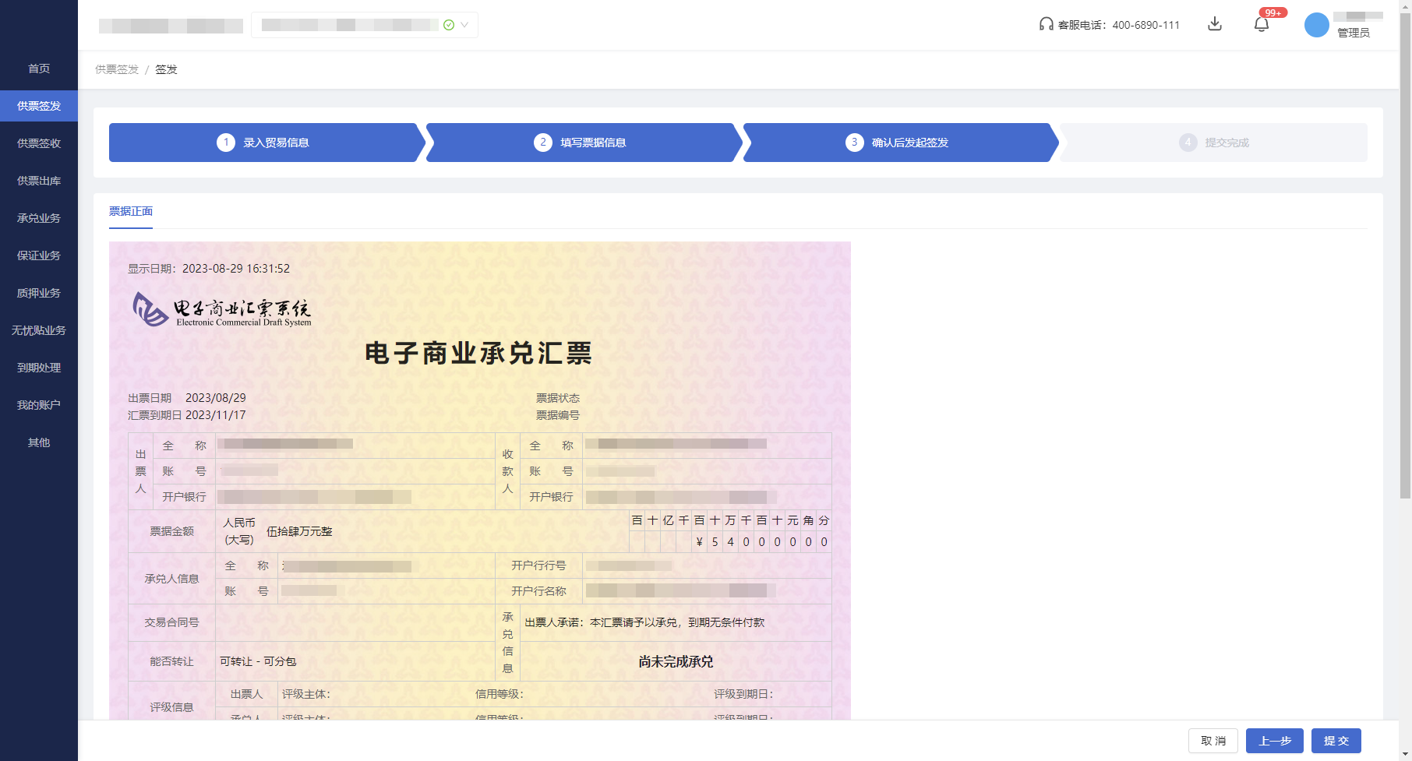Viewport: 1412px width, 761px height.
Task: Click the 上一步 button
Action: tap(1274, 741)
